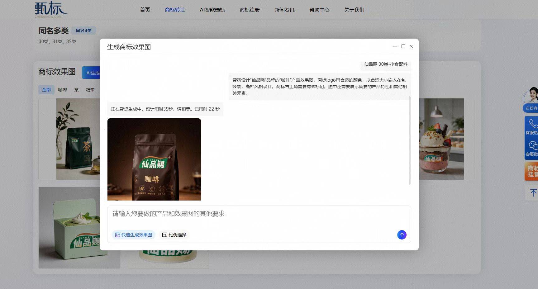Select the 咖啡 filter tab
The width and height of the screenshot is (538, 289).
pos(62,90)
